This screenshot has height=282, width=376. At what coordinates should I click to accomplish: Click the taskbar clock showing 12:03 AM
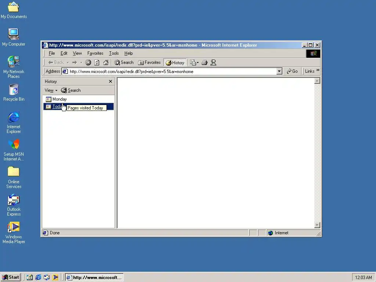coord(363,278)
